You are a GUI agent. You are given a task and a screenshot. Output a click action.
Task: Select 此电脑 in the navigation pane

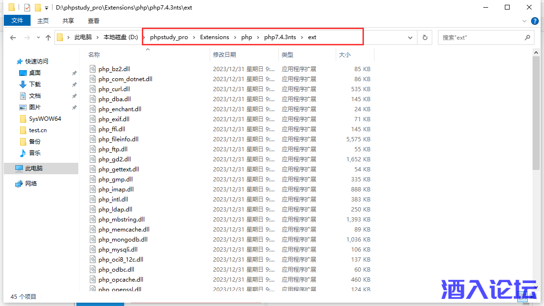(34, 169)
